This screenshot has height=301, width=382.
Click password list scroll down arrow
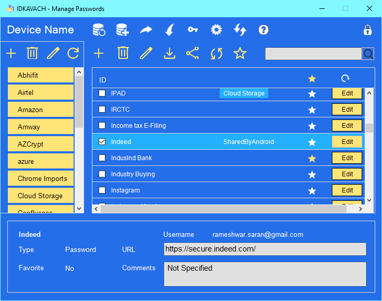pos(369,200)
